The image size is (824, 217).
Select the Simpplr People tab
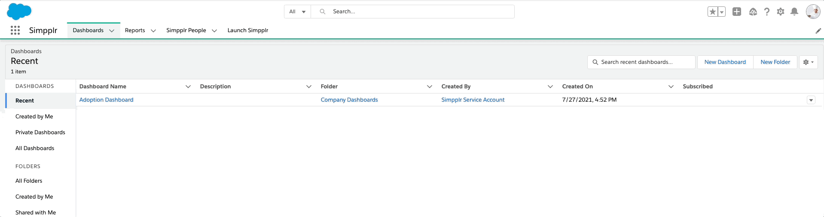coord(186,30)
